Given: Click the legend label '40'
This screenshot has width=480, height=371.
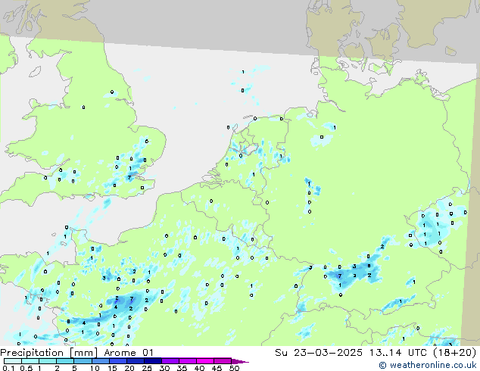Looking at the screenshot, I should click(x=200, y=368).
